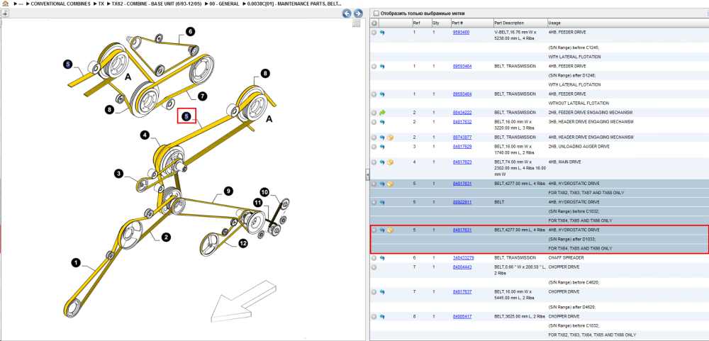Open part number link 84004443
Viewport: 709px width, 341px height.
point(462,267)
